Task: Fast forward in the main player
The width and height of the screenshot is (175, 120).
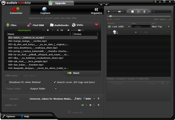Action: [x=149, y=11]
